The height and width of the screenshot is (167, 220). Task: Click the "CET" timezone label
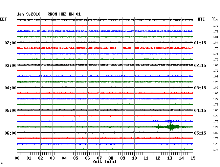[x=3, y=19]
